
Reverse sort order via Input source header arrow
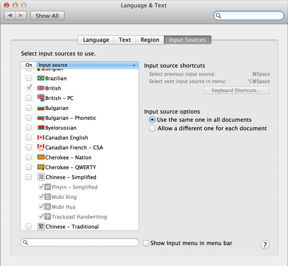134,65
